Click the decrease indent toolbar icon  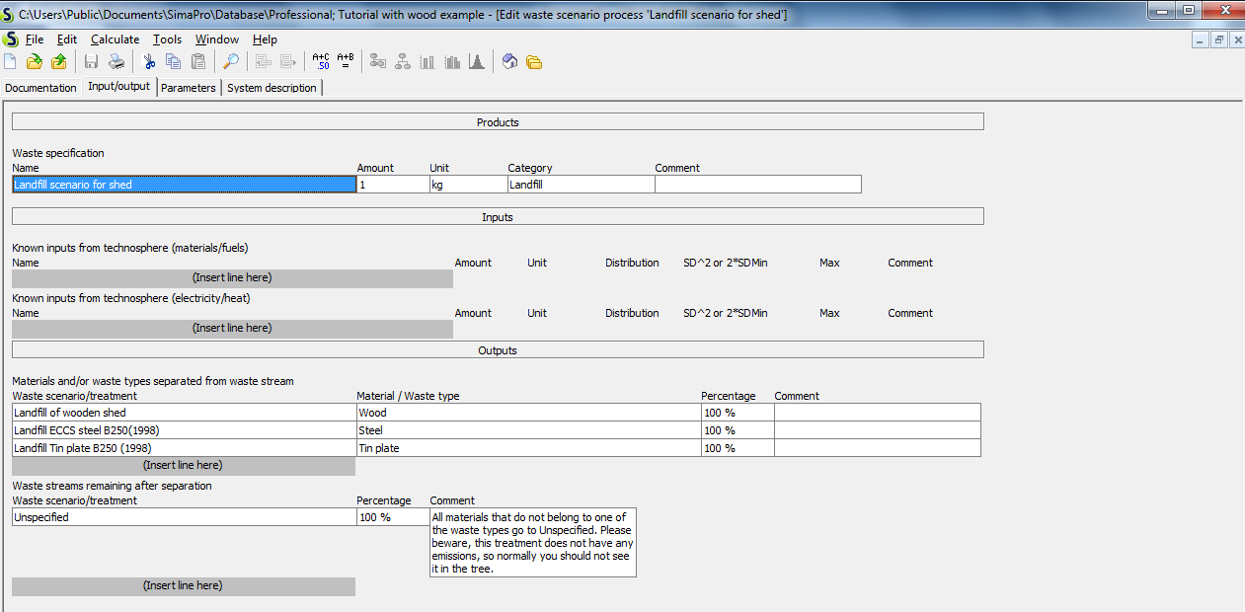(263, 62)
